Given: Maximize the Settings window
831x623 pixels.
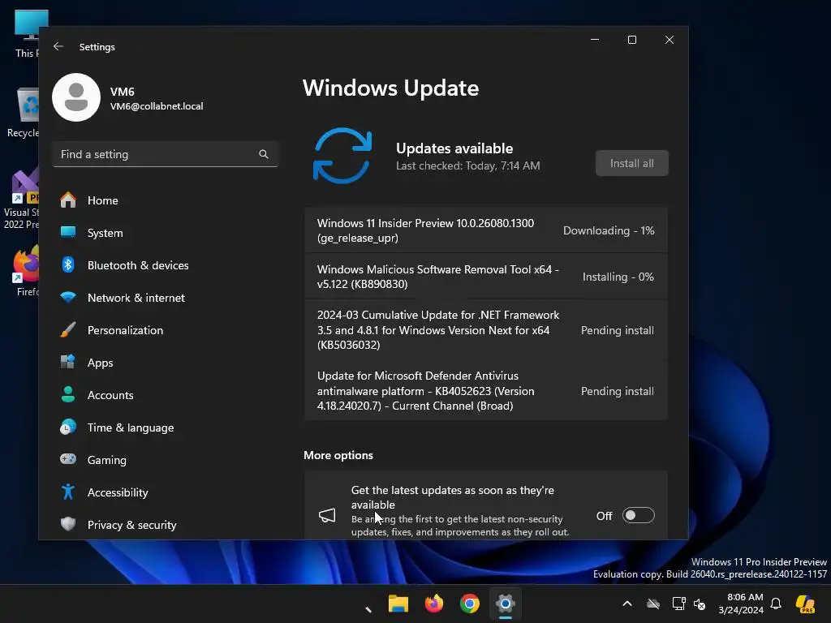Looking at the screenshot, I should (631, 40).
